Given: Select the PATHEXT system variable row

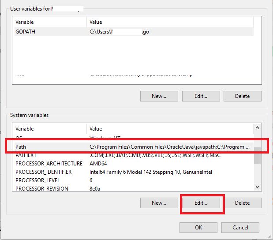Looking at the screenshot, I should tap(134, 155).
